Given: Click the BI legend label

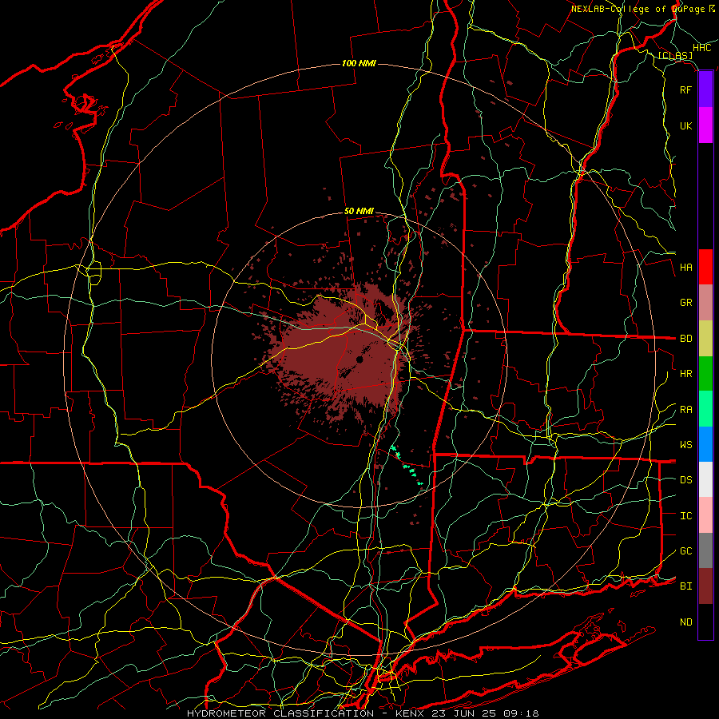Looking at the screenshot, I should coord(686,586).
